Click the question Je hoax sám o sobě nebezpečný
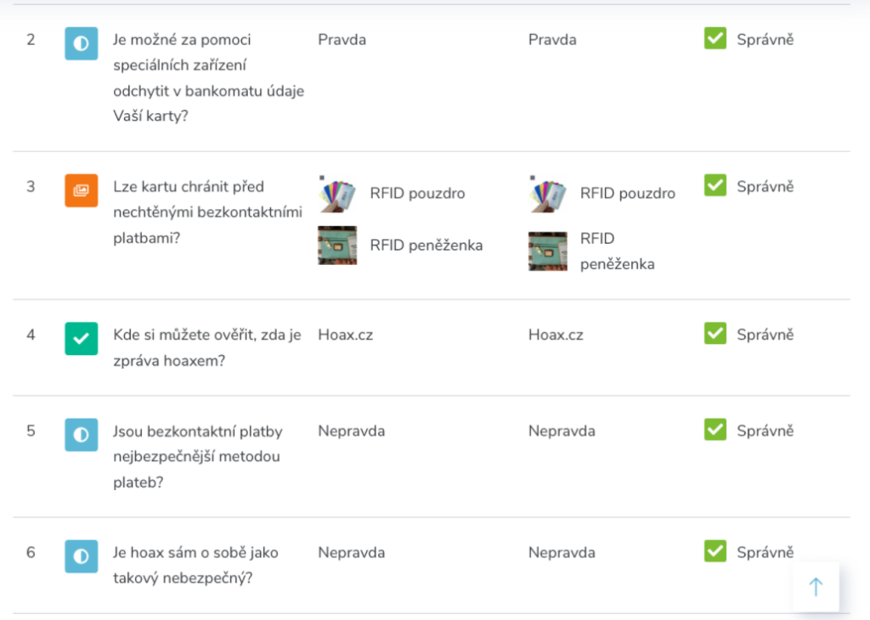The image size is (870, 620). [196, 565]
